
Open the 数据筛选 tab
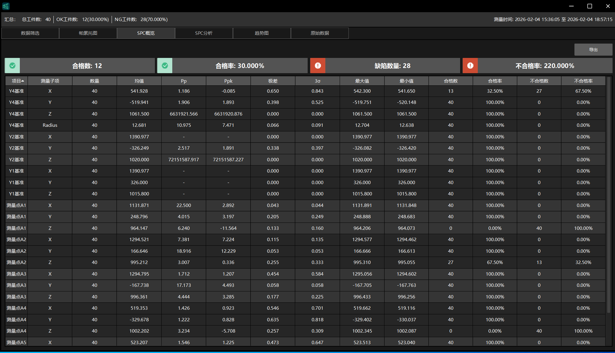pos(30,33)
